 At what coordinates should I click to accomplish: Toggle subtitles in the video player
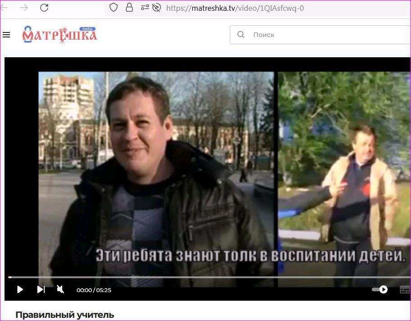(405, 290)
